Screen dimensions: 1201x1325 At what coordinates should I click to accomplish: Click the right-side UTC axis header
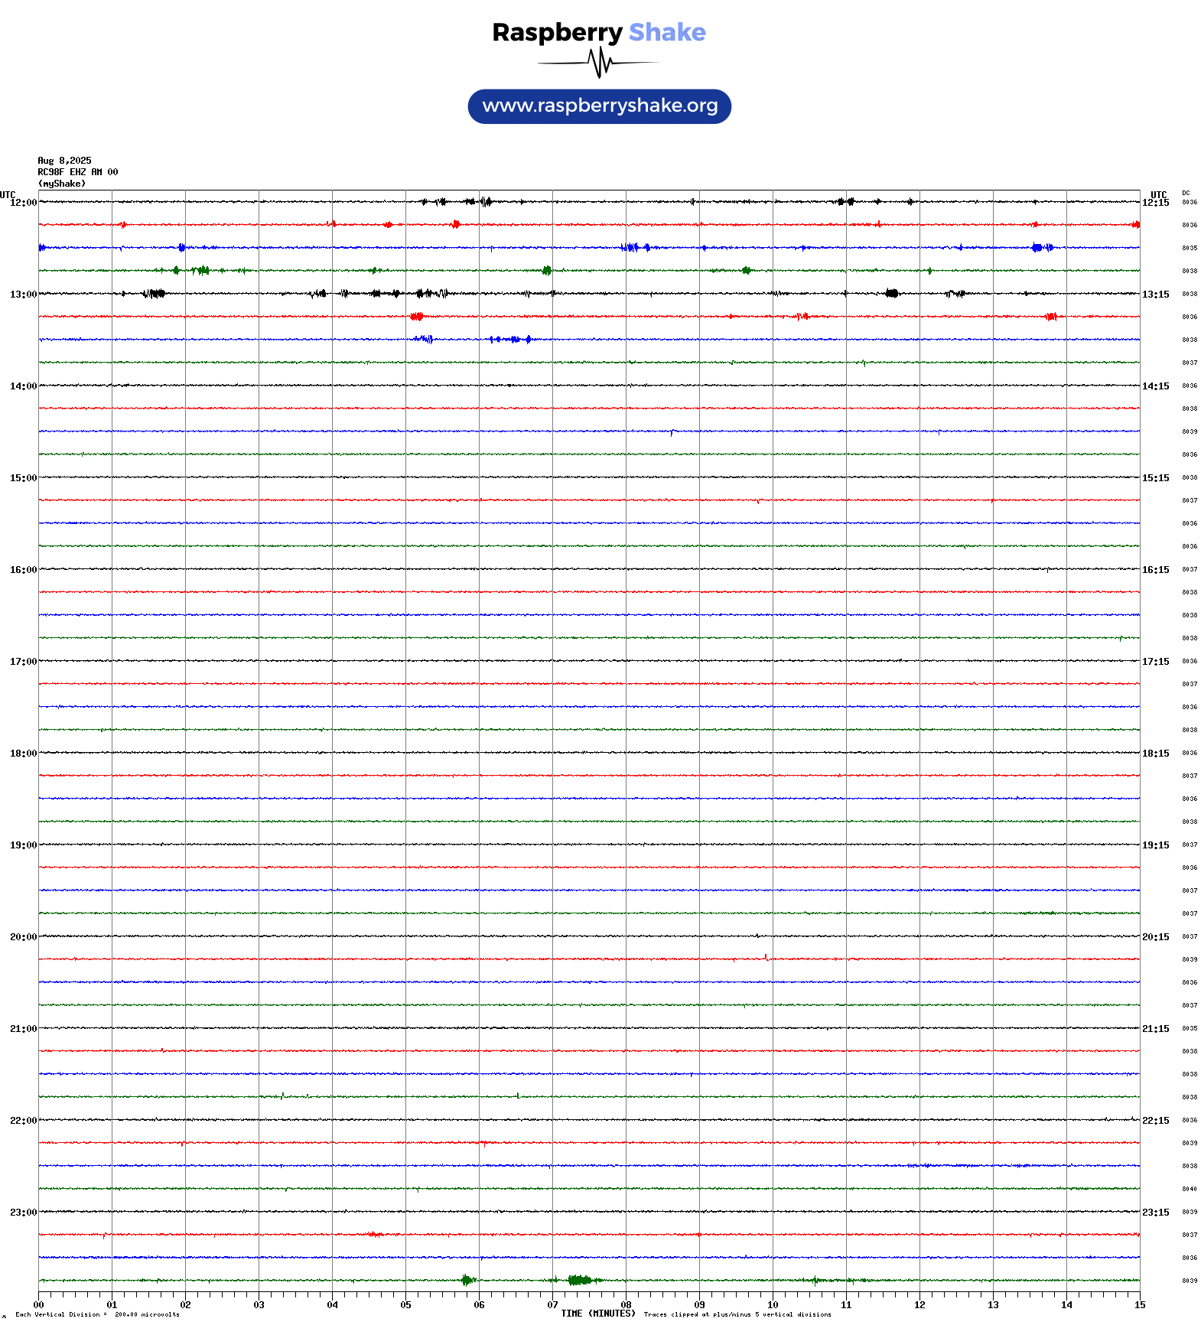[x=1159, y=194]
